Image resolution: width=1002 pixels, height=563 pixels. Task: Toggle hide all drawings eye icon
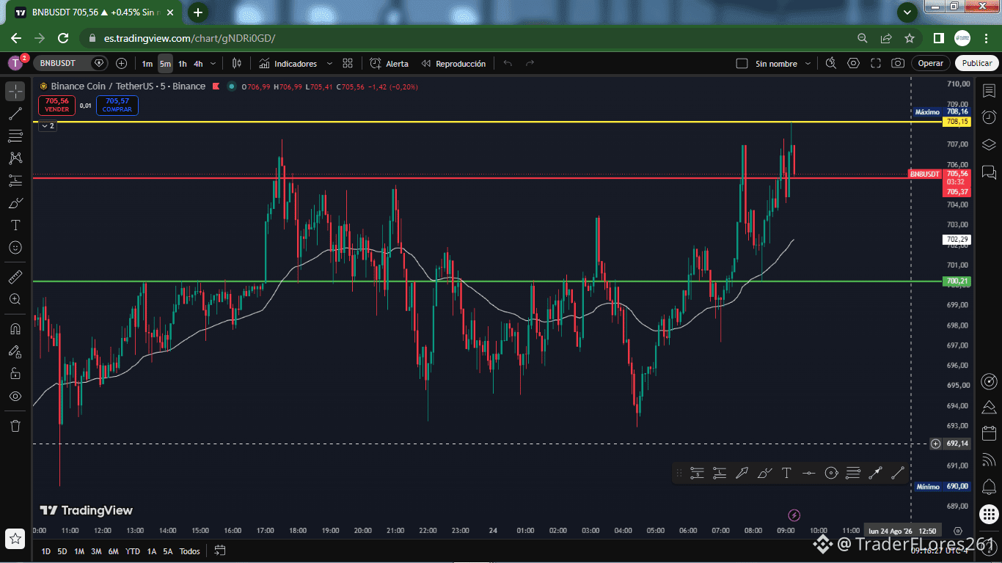pyautogui.click(x=15, y=396)
